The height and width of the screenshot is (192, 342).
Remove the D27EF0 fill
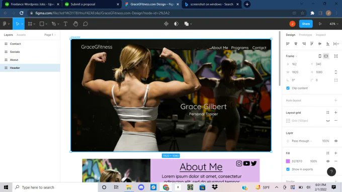336,161
